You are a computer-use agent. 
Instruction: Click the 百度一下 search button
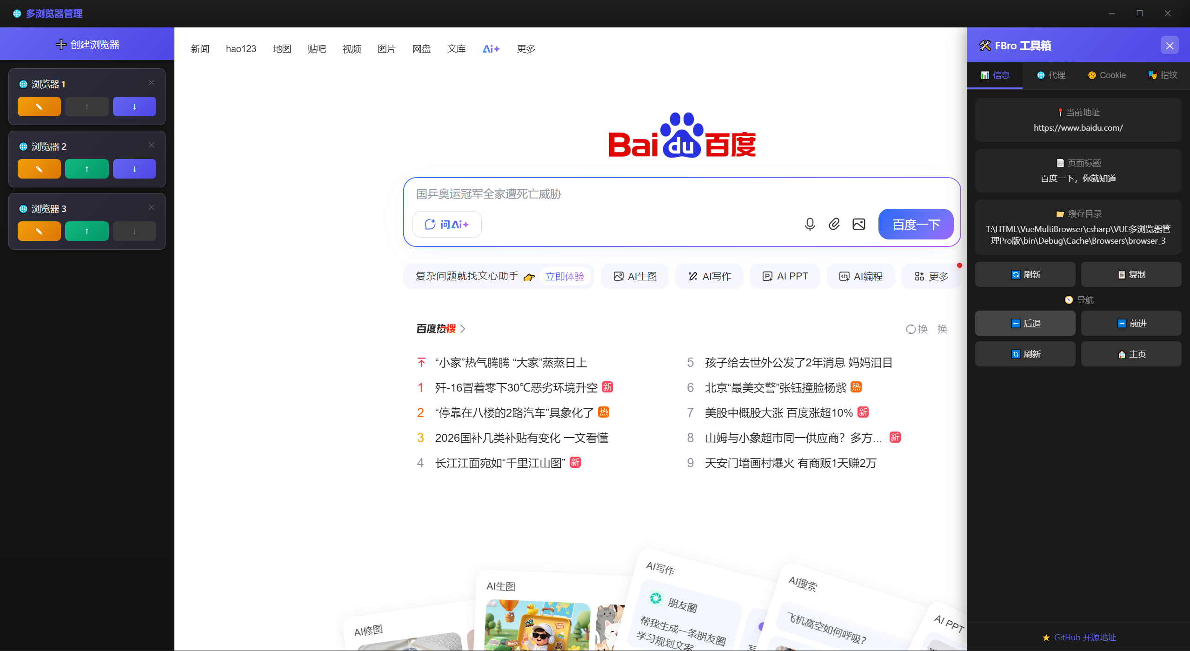[x=914, y=224]
